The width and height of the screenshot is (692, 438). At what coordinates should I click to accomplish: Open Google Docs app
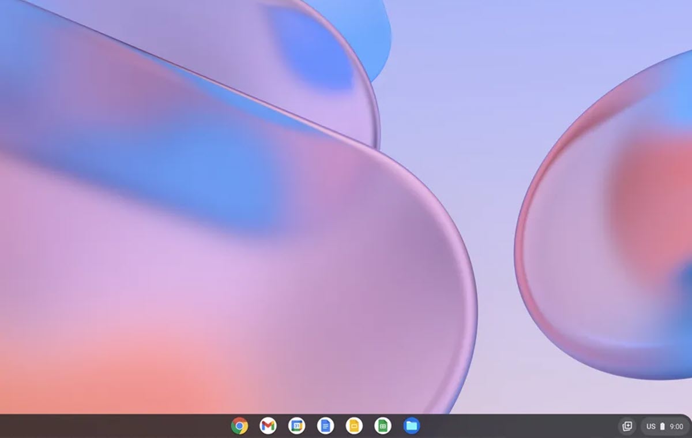point(325,426)
